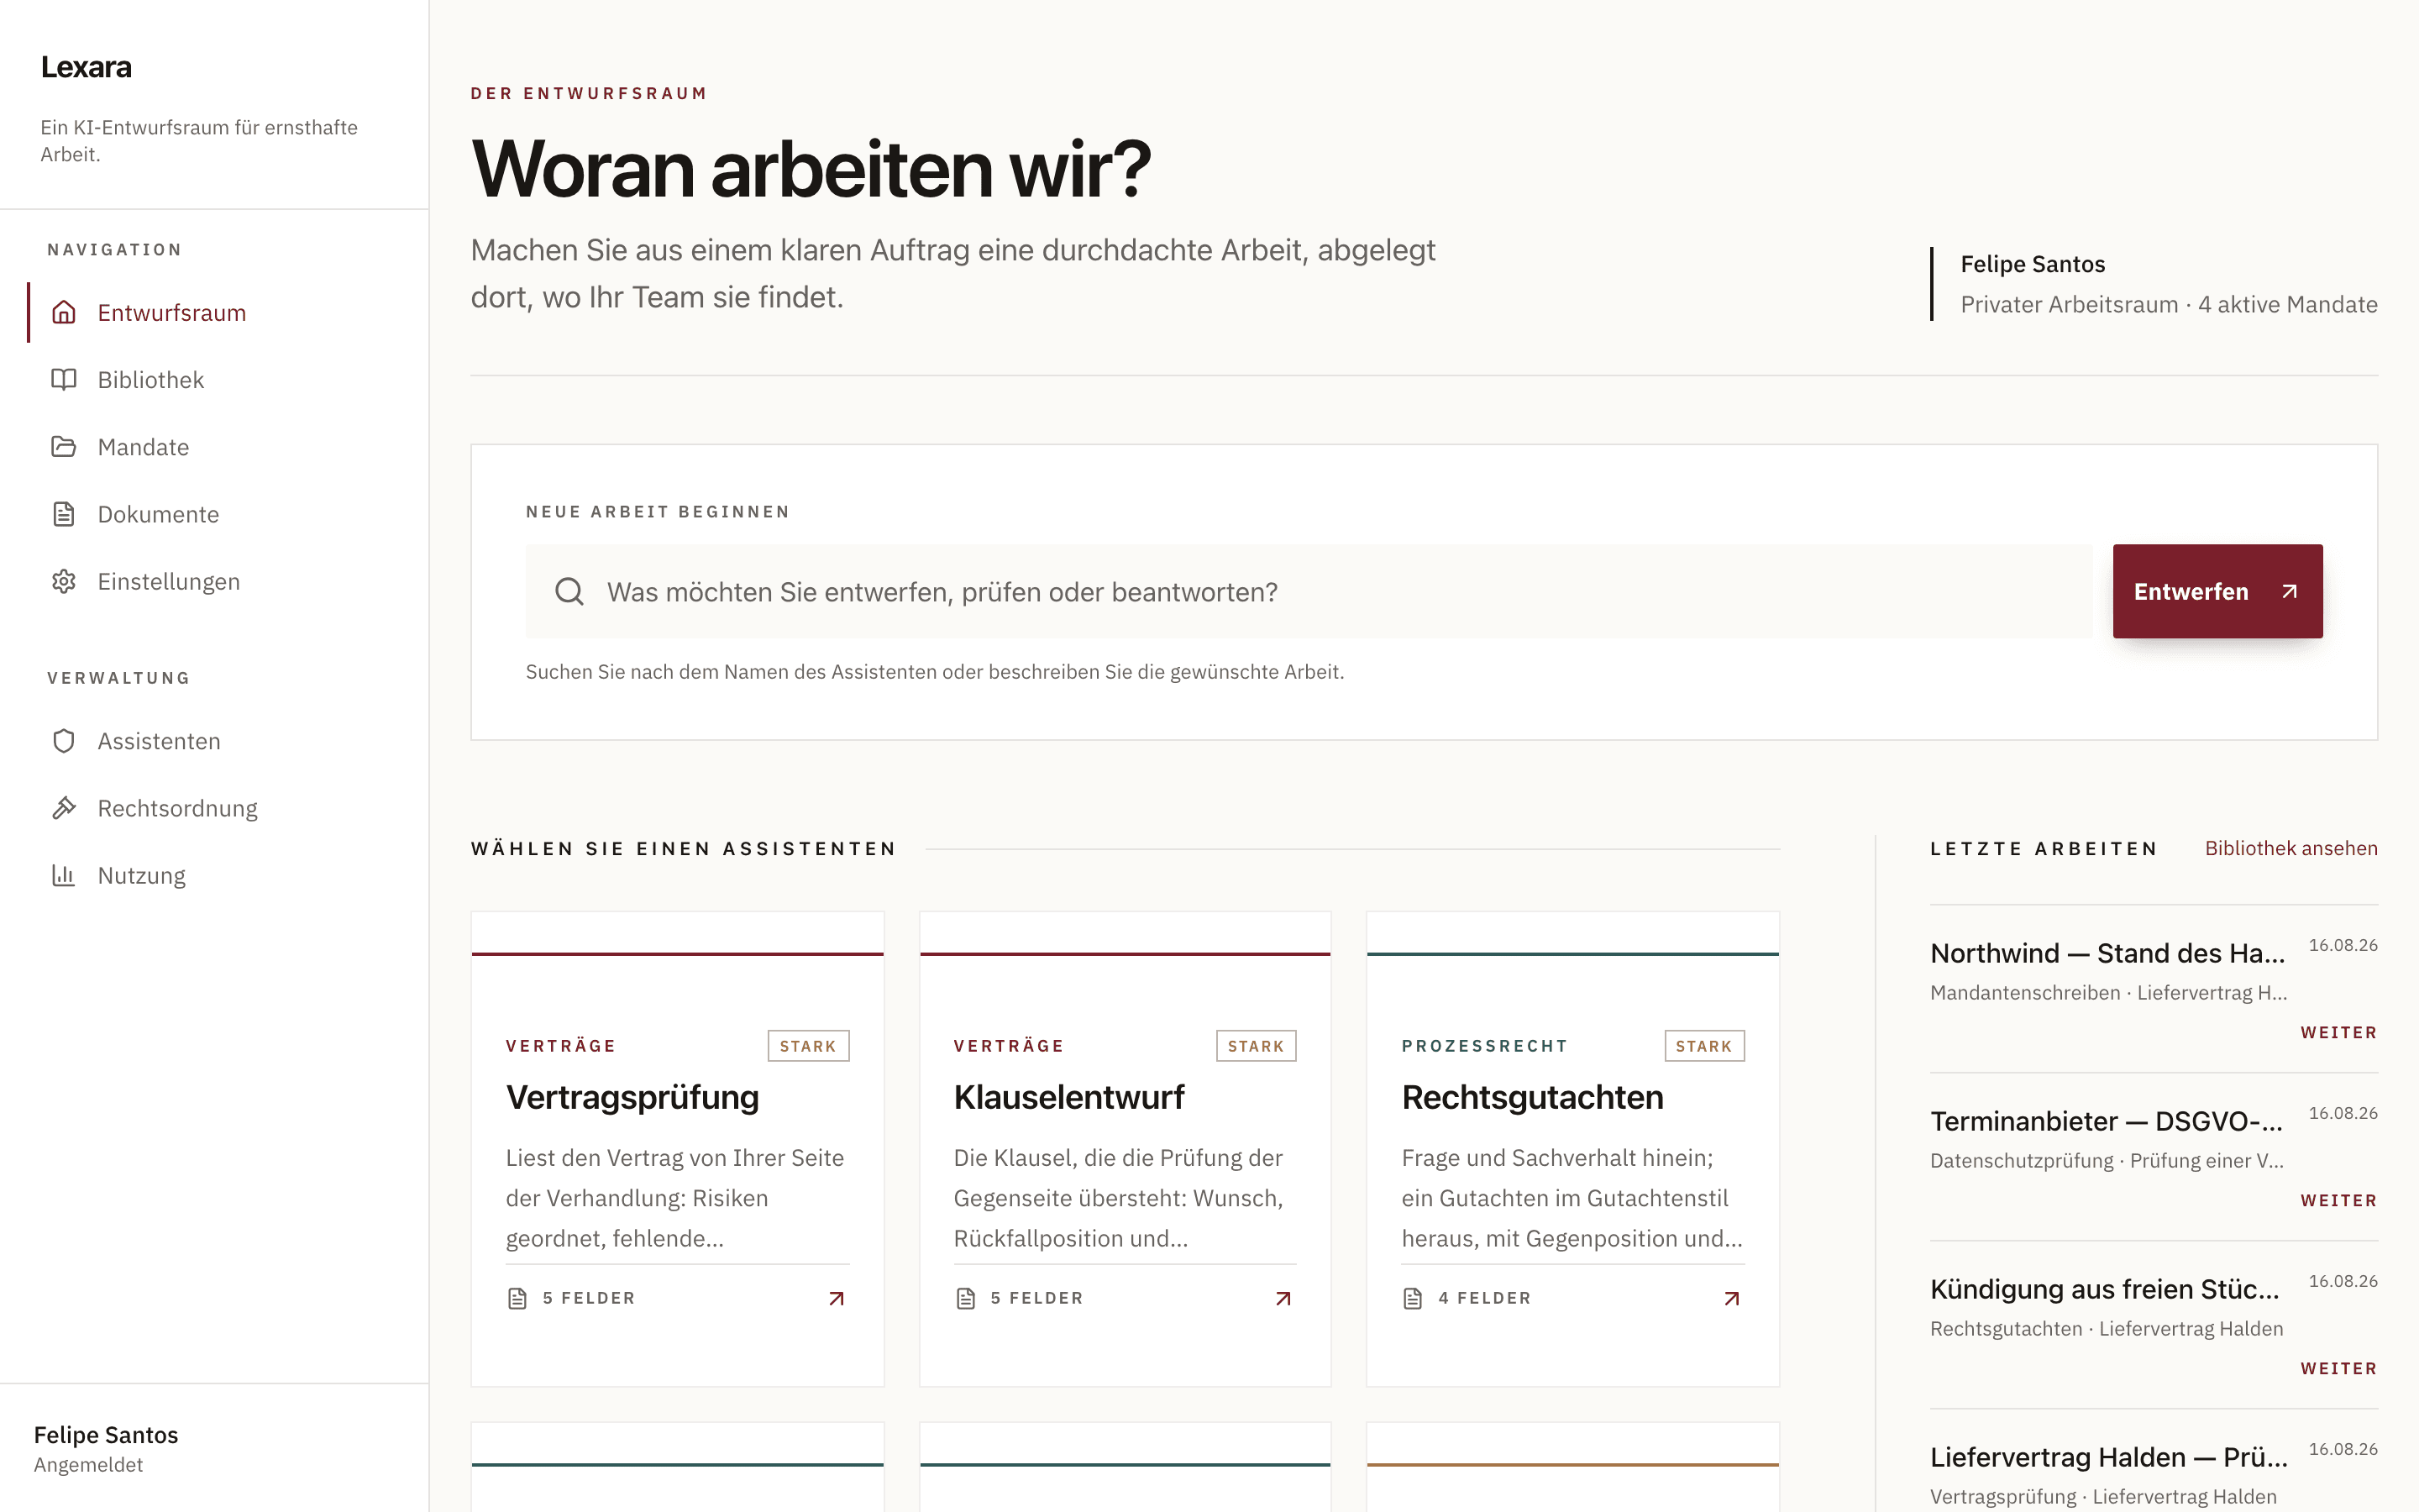Click the Dokumente file icon
The height and width of the screenshot is (1512, 2419).
[x=64, y=514]
